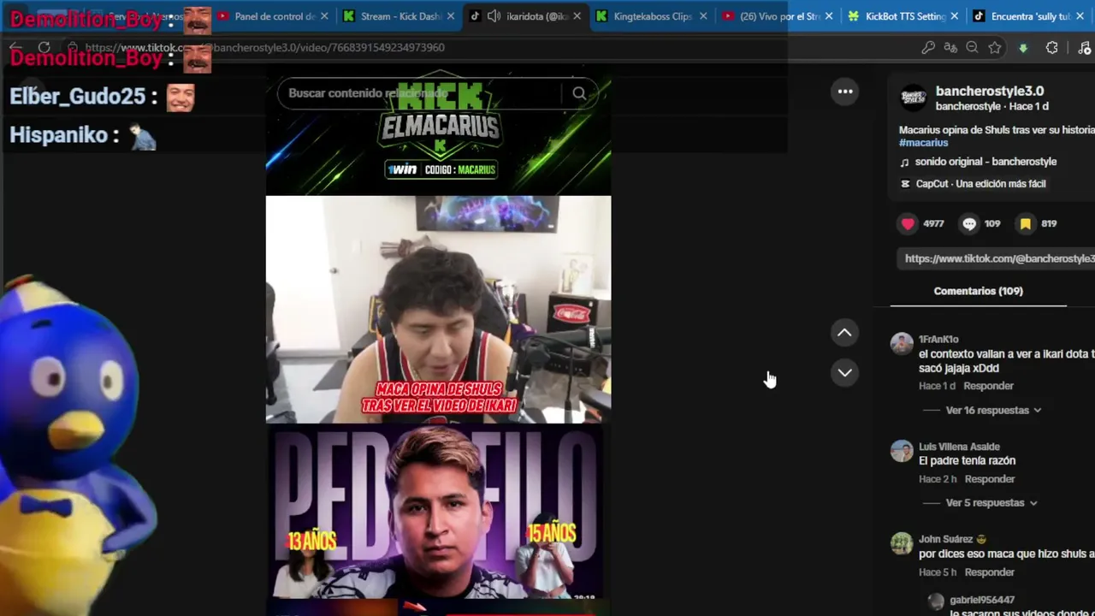Reload the page with the refresh icon
Screen dimensions: 1095x616
point(44,48)
